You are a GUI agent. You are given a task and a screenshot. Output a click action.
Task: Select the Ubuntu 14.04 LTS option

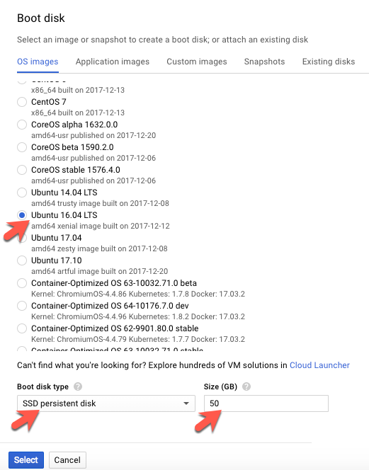coord(22,193)
